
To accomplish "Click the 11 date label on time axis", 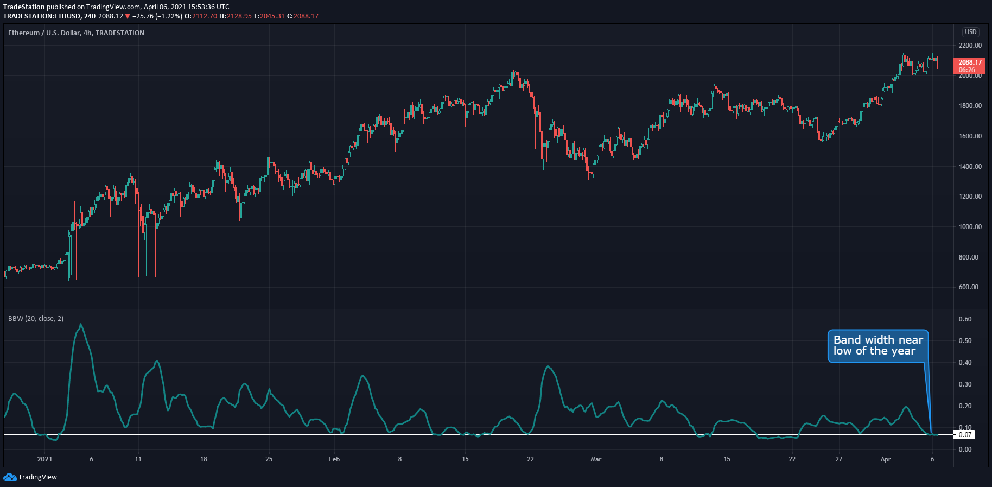I will [138, 459].
